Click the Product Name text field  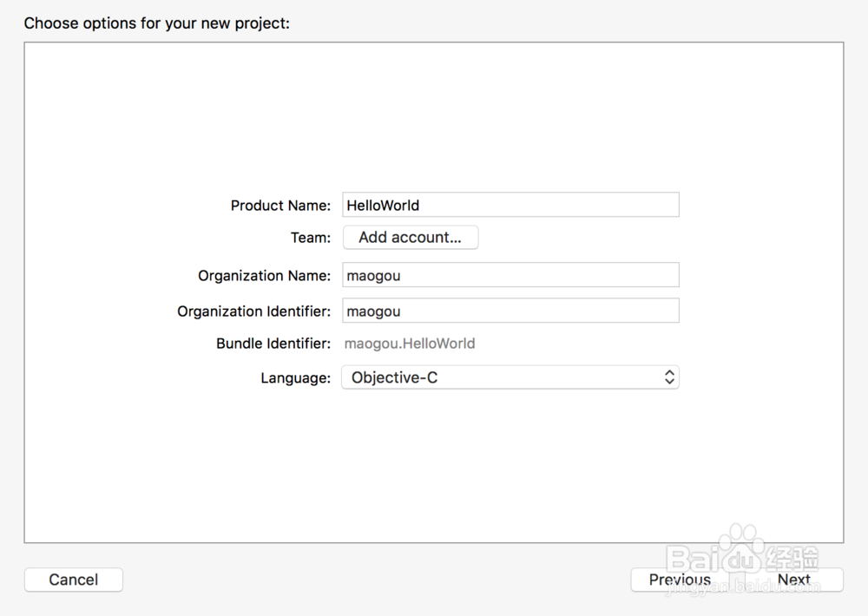[510, 206]
